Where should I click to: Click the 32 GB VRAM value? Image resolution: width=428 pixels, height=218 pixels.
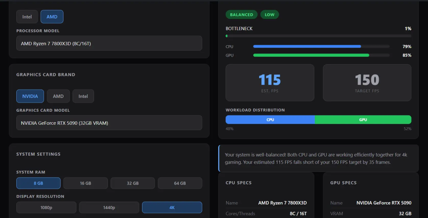coord(405,214)
